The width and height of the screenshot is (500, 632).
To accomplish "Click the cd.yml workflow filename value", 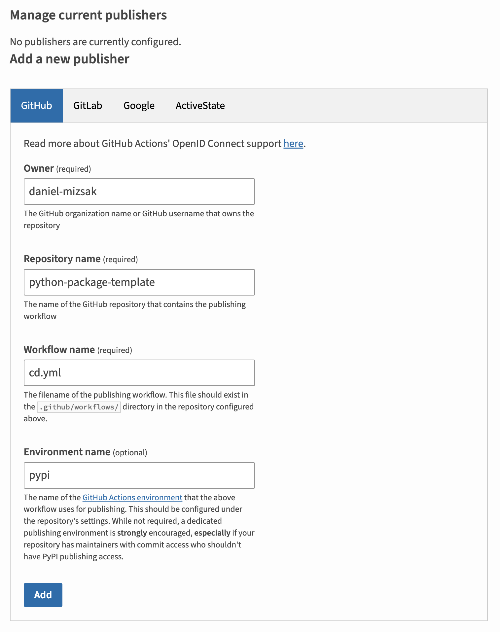I will 45,372.
